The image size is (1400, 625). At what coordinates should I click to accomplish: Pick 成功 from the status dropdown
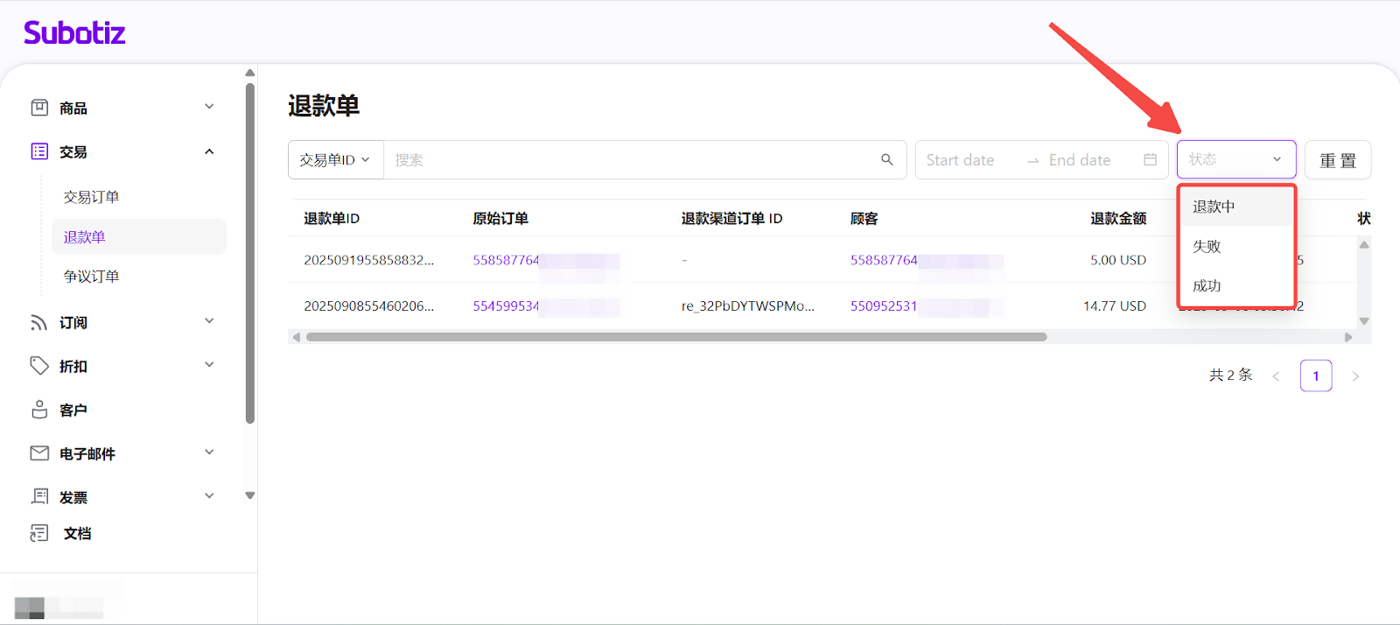1207,285
